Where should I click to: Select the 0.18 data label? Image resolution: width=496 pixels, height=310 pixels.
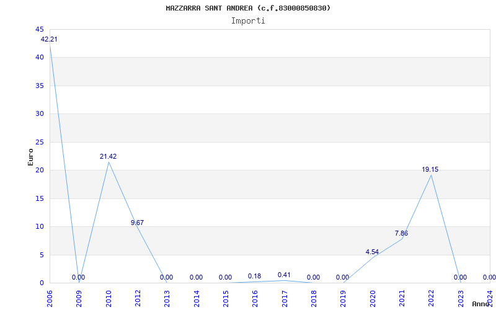tap(254, 276)
